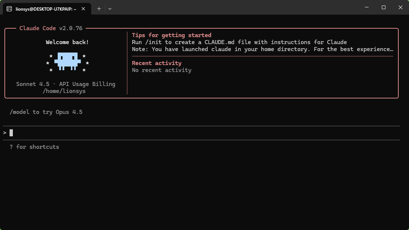Focus the Claude prompt input line
This screenshot has height=230, width=409.
(x=184, y=133)
